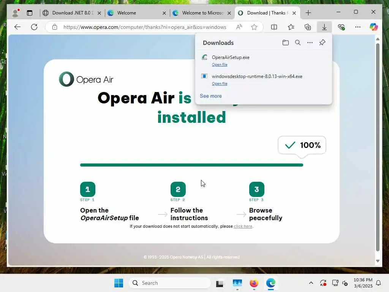Add this page to favorites star
The height and width of the screenshot is (292, 389).
tap(254, 27)
